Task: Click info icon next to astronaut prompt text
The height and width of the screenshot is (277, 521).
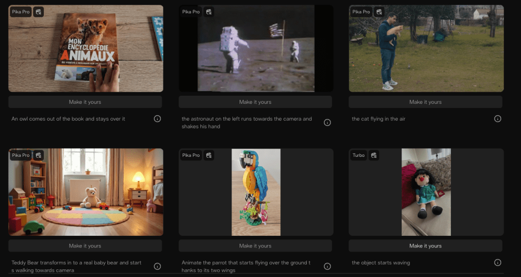Action: (327, 122)
